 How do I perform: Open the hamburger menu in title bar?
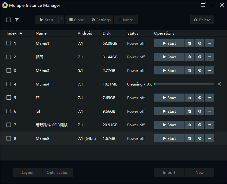203,5
